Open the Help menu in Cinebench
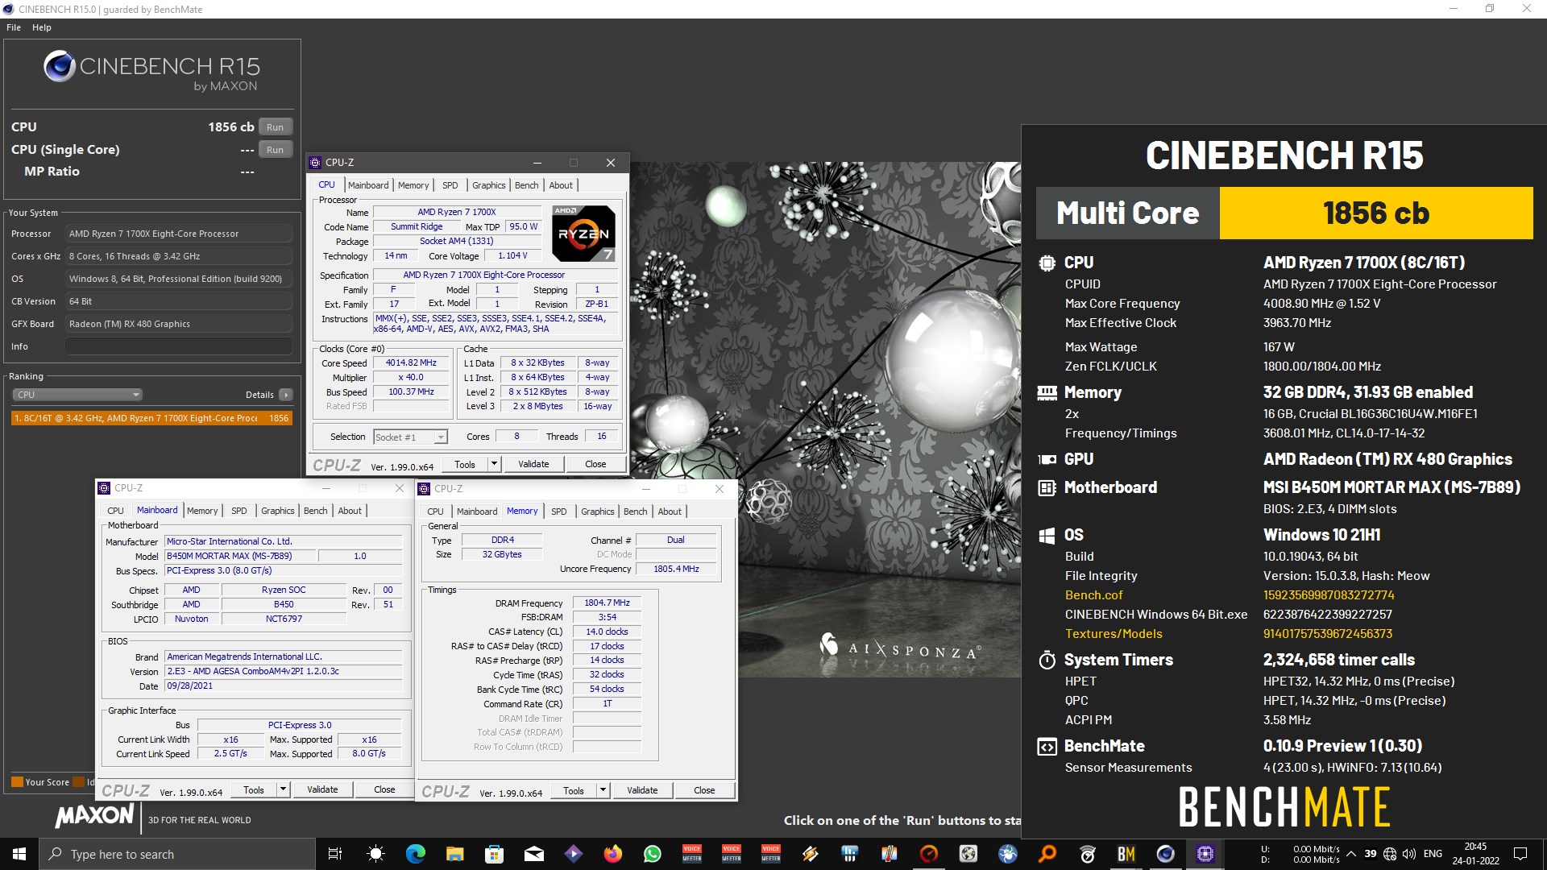The image size is (1547, 870). click(x=42, y=27)
